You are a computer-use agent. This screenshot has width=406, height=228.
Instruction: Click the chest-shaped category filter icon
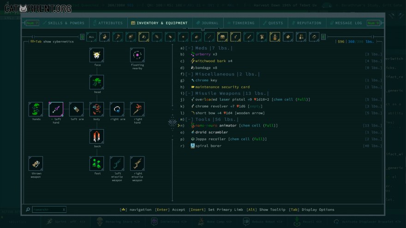(222, 37)
